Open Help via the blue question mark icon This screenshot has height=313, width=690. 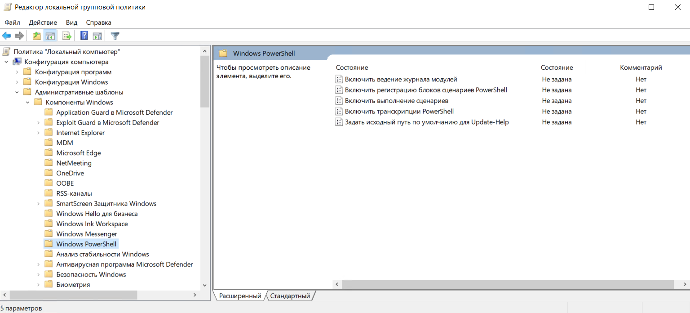84,36
